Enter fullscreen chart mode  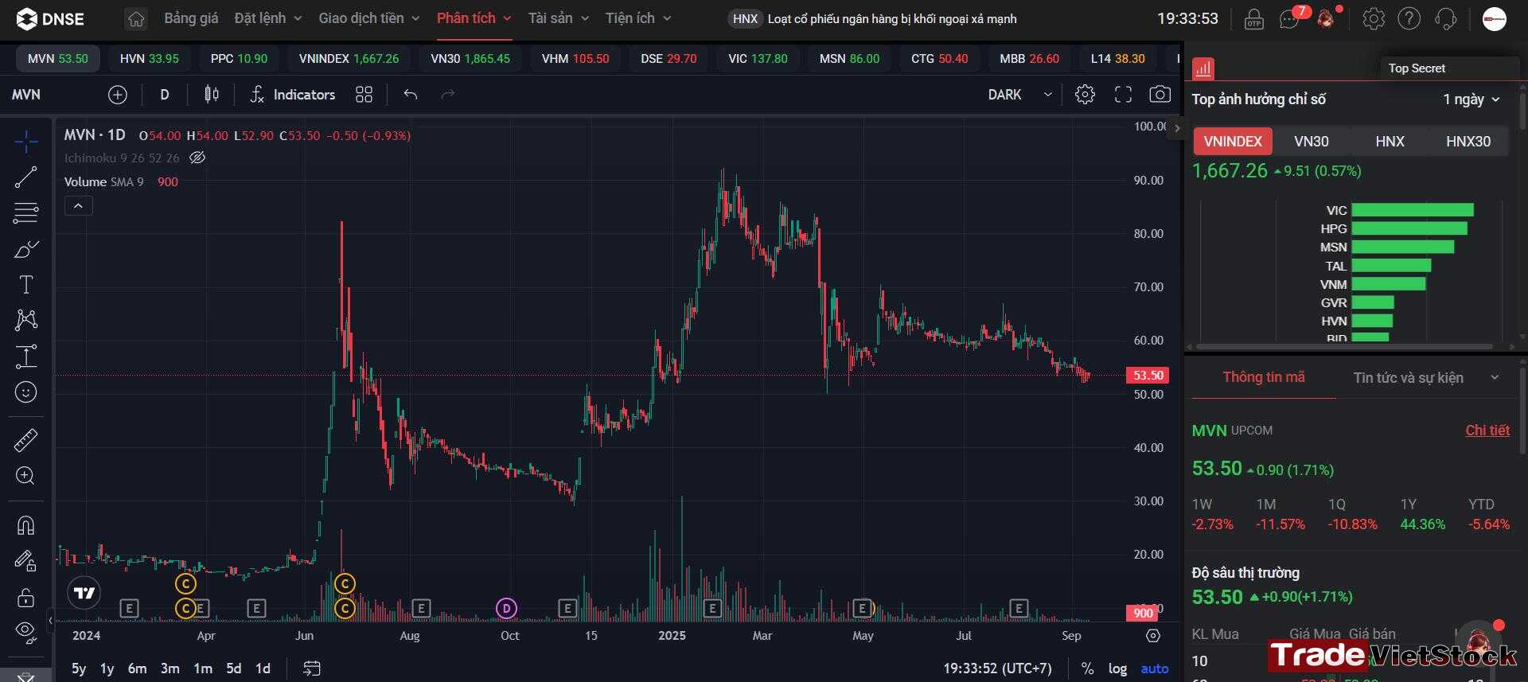pyautogui.click(x=1123, y=95)
